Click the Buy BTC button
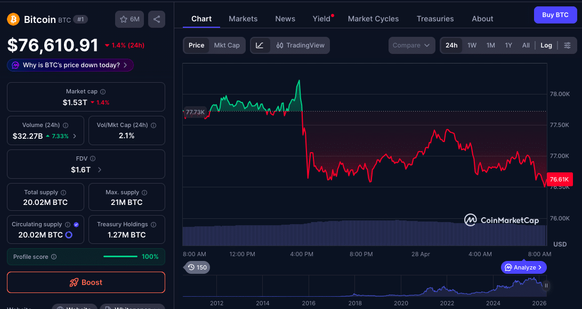The width and height of the screenshot is (582, 309). pos(555,15)
